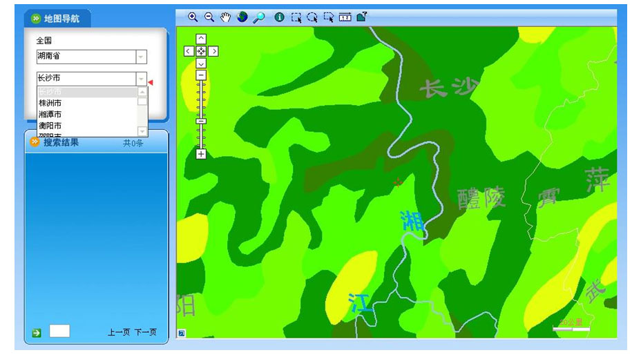Pan the map left with arrow
This screenshot has width=632, height=357.
[x=189, y=51]
